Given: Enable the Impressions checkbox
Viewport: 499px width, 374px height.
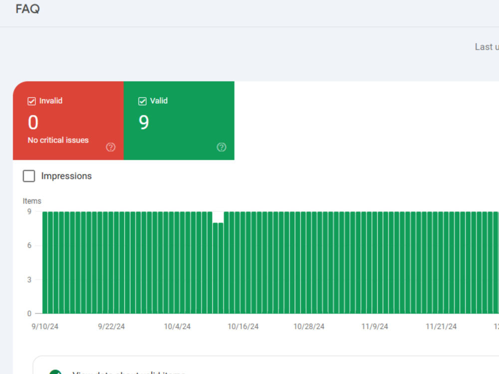Looking at the screenshot, I should point(29,176).
